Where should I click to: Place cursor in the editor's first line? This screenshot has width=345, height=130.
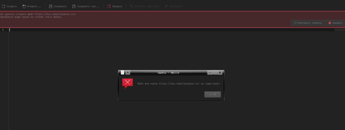(x=171, y=30)
